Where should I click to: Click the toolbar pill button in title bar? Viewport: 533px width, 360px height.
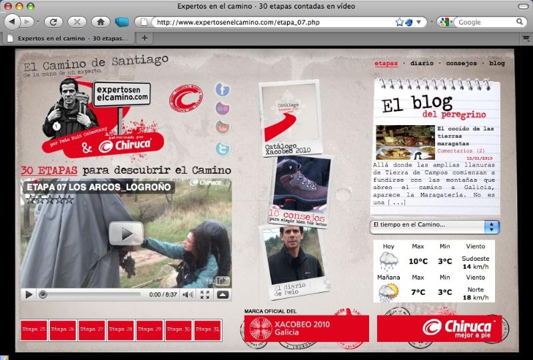pos(523,6)
